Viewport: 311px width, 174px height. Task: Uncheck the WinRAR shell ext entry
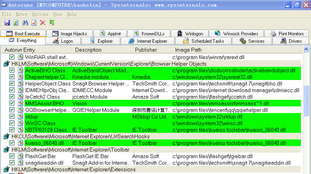(x=12, y=57)
